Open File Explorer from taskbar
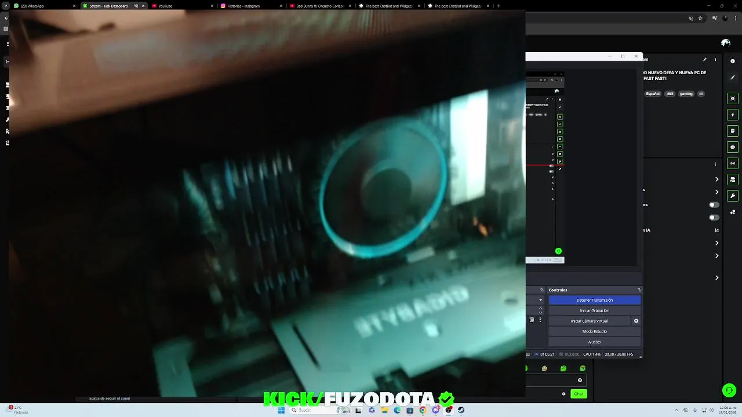The image size is (742, 417). point(384,410)
